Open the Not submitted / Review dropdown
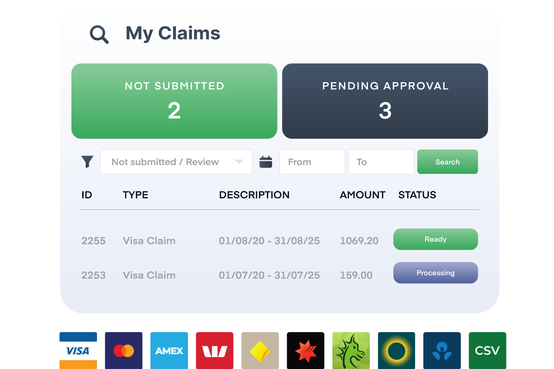Viewport: 554px width, 369px height. 176,162
